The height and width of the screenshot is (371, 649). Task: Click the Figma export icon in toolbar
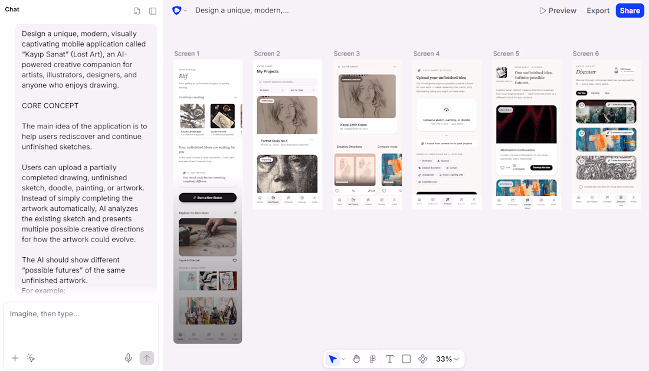(373, 359)
